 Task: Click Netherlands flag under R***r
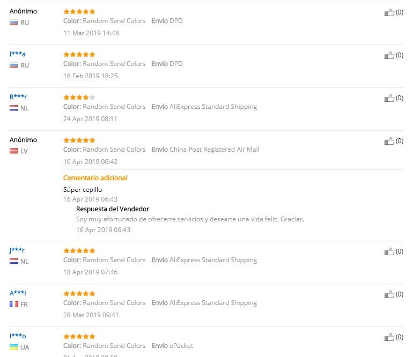click(x=14, y=108)
